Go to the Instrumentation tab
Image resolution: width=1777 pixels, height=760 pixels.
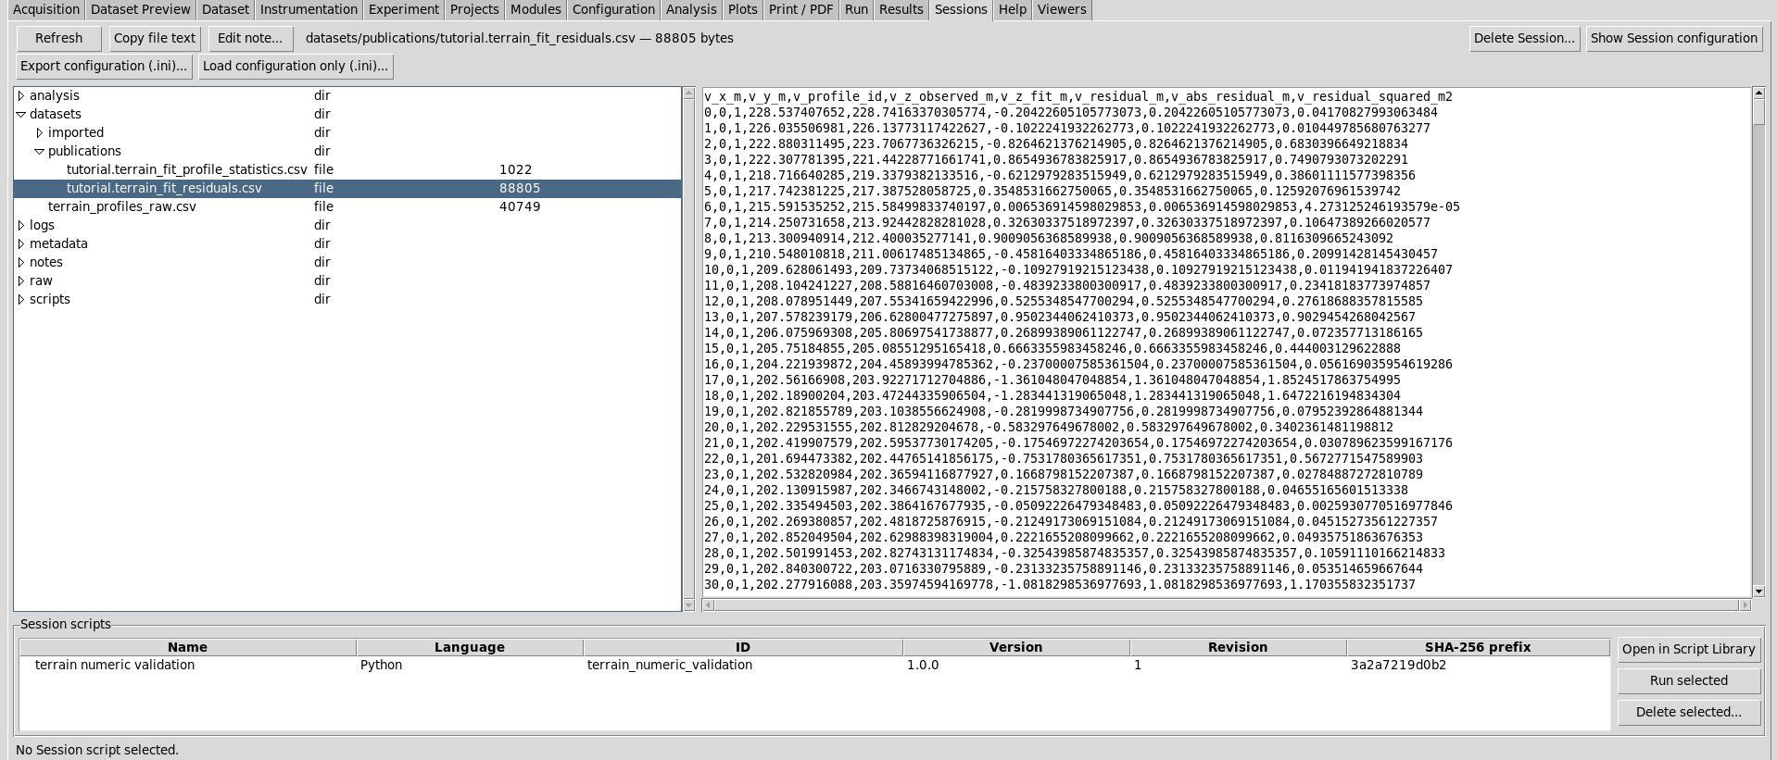click(309, 9)
